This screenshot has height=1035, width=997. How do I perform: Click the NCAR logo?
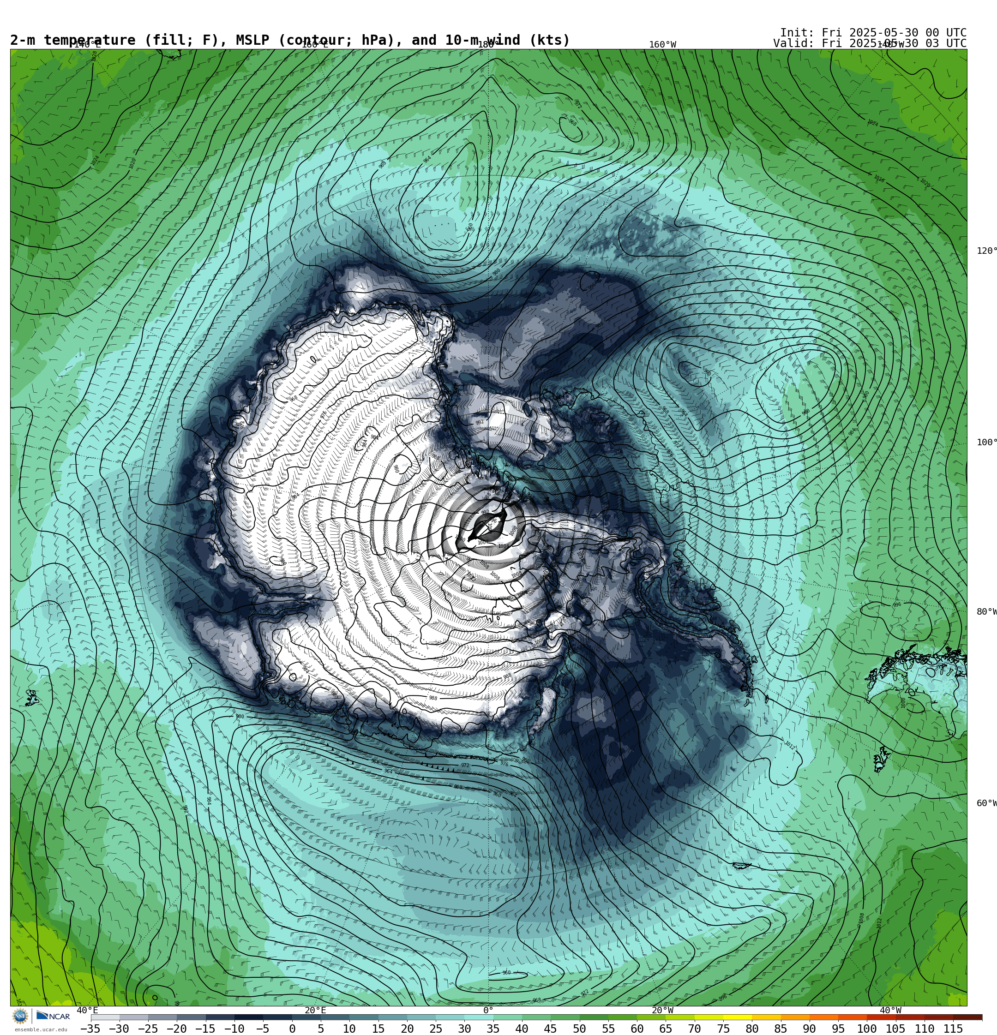53,1016
